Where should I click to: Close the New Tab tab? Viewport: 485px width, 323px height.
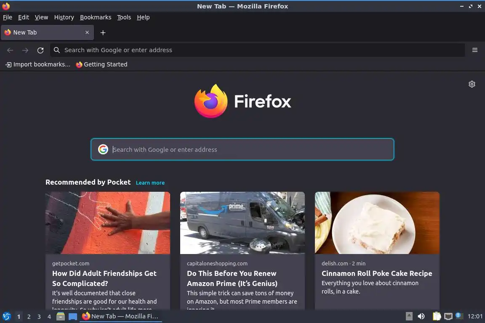pyautogui.click(x=87, y=32)
